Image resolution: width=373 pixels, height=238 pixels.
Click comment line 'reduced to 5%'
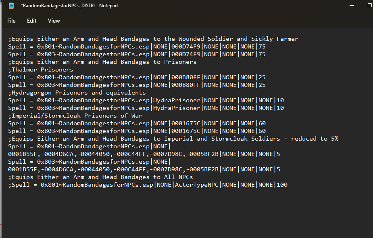(x=173, y=139)
